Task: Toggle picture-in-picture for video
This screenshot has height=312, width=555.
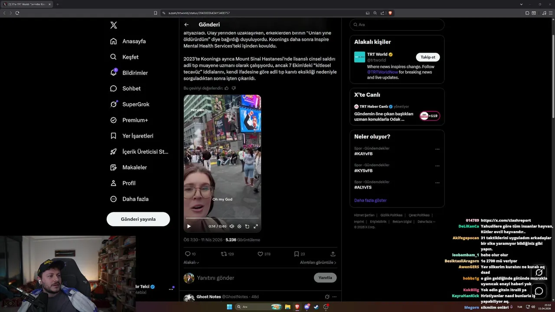Action: pyautogui.click(x=247, y=226)
